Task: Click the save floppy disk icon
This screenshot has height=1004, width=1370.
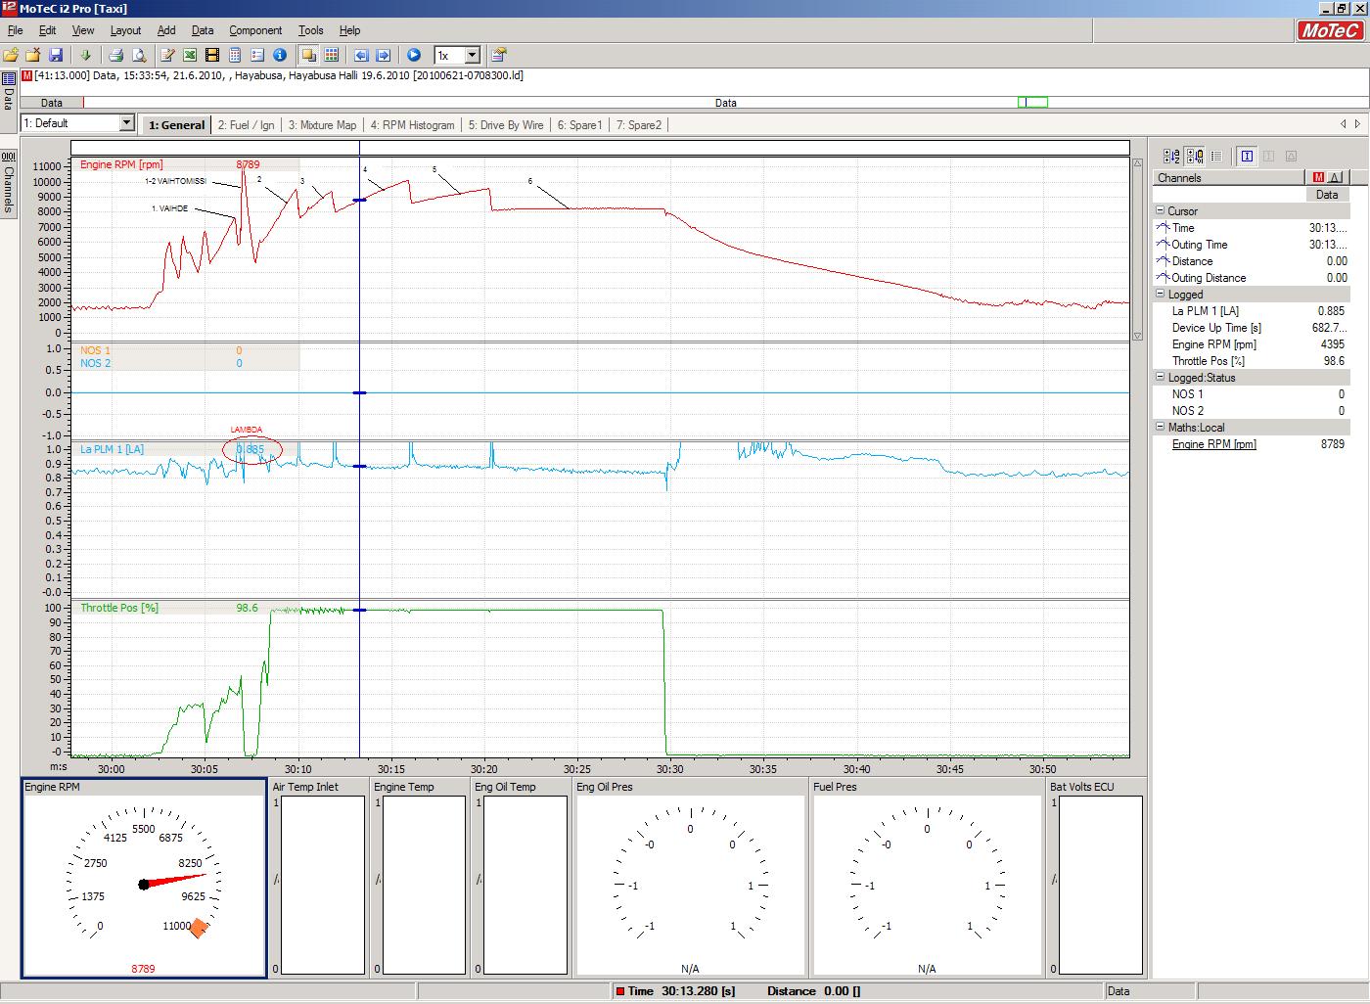Action: [x=56, y=56]
